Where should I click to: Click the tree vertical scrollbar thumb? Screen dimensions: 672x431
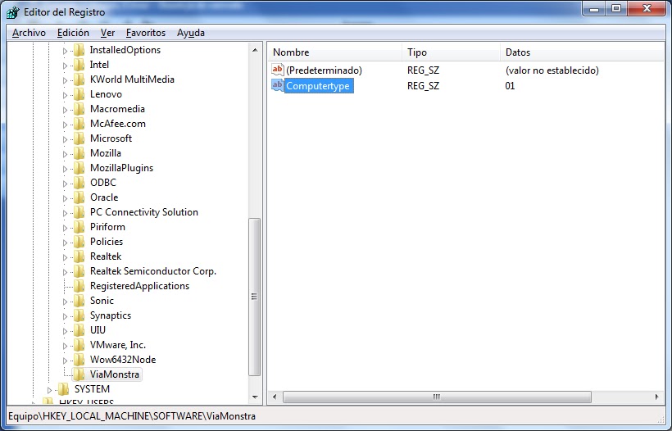coord(255,297)
